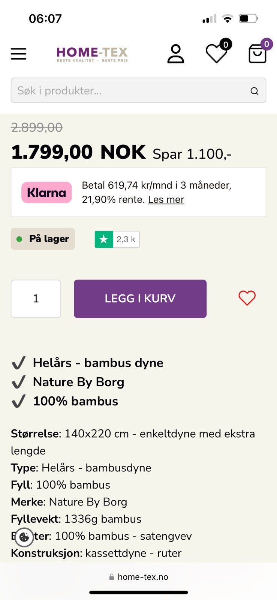Screen dimensions: 277x600
Task: Tap the wishlist counter badge
Action: pyautogui.click(x=226, y=45)
